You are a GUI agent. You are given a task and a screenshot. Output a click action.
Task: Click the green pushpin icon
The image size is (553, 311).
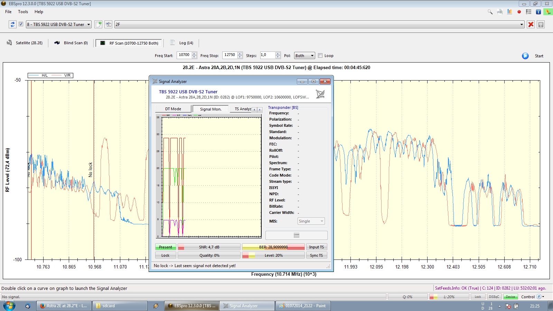coord(548,12)
